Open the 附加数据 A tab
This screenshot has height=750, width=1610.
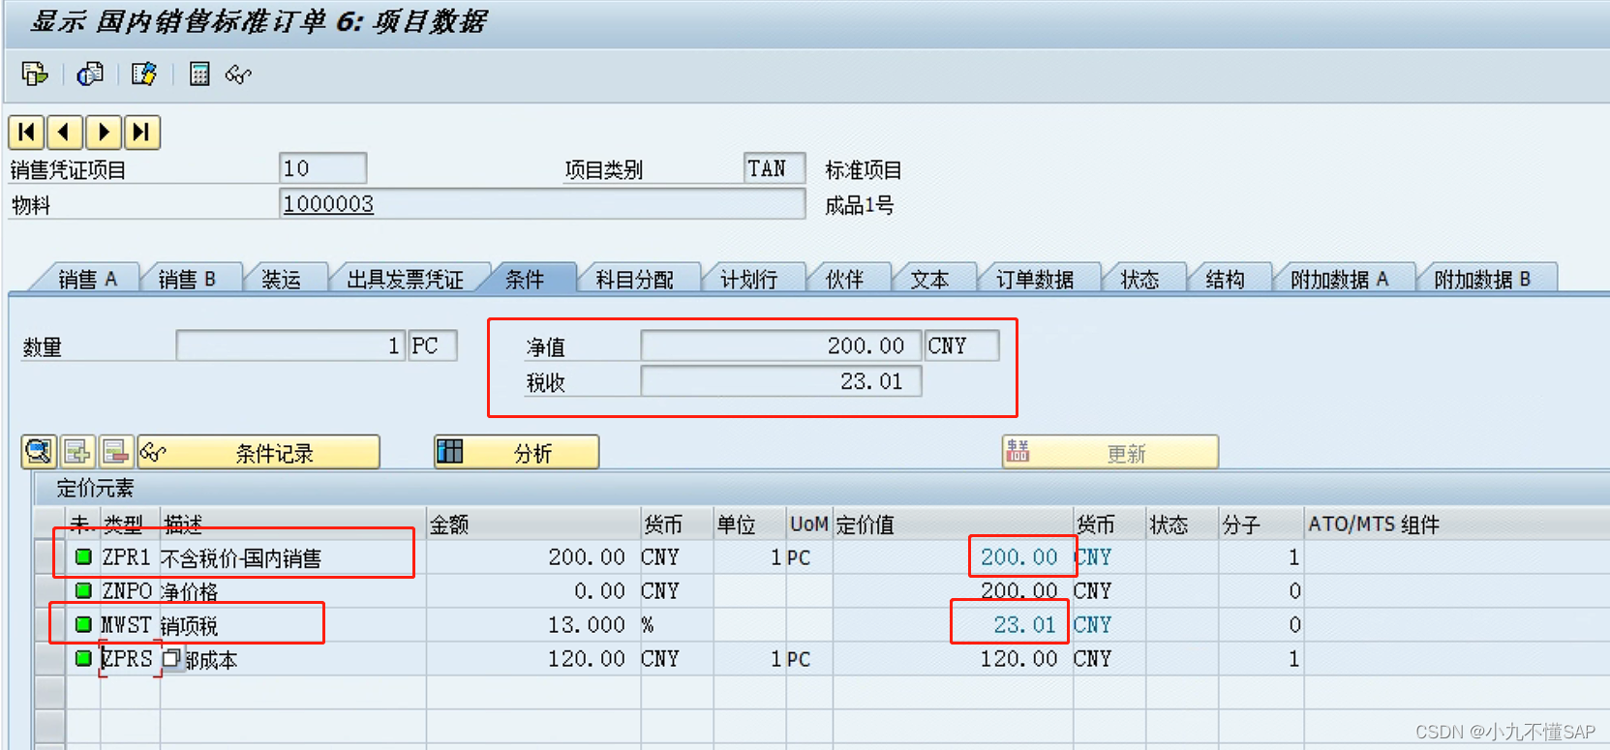tap(1339, 279)
